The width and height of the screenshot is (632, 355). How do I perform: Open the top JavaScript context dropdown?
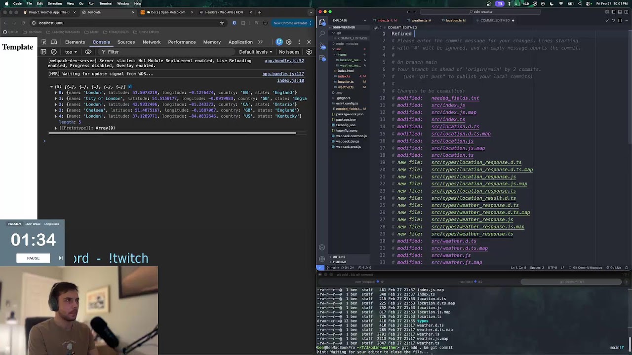tap(71, 52)
